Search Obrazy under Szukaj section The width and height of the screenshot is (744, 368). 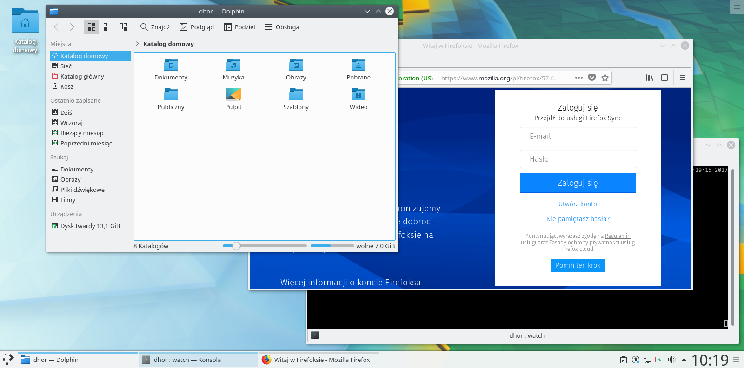click(91, 179)
